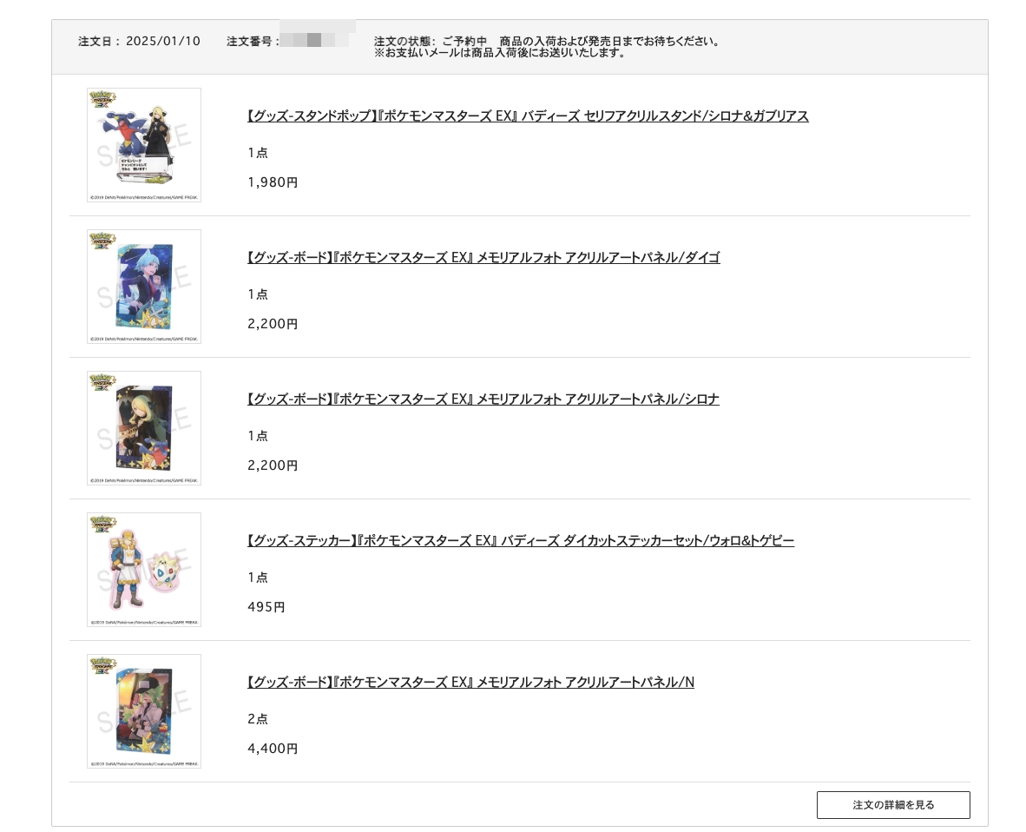Open the ウォロ&トゲピー sticker set link
Screen dimensions: 1026x832
coord(520,541)
